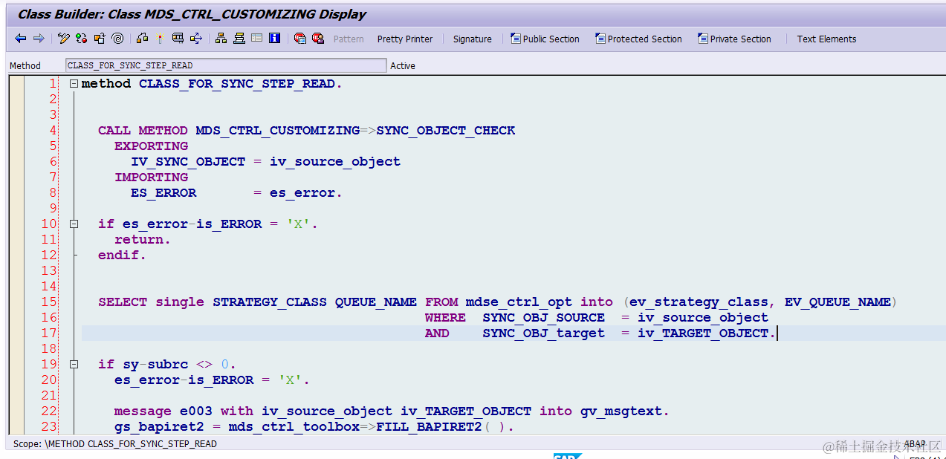Open Text Elements
Screen dimensions: 946x459
(x=826, y=39)
